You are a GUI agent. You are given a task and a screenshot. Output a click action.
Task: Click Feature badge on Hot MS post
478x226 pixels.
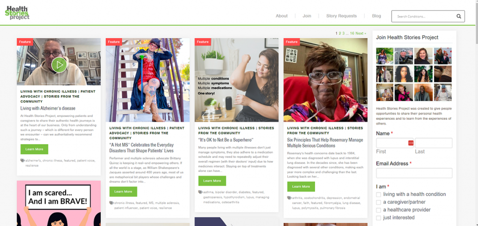(x=114, y=41)
